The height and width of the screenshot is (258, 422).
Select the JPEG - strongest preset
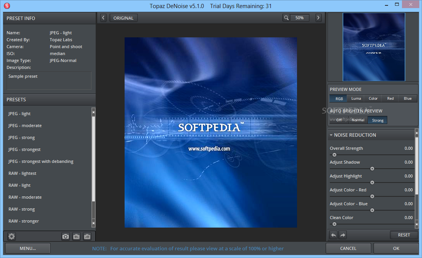24,149
